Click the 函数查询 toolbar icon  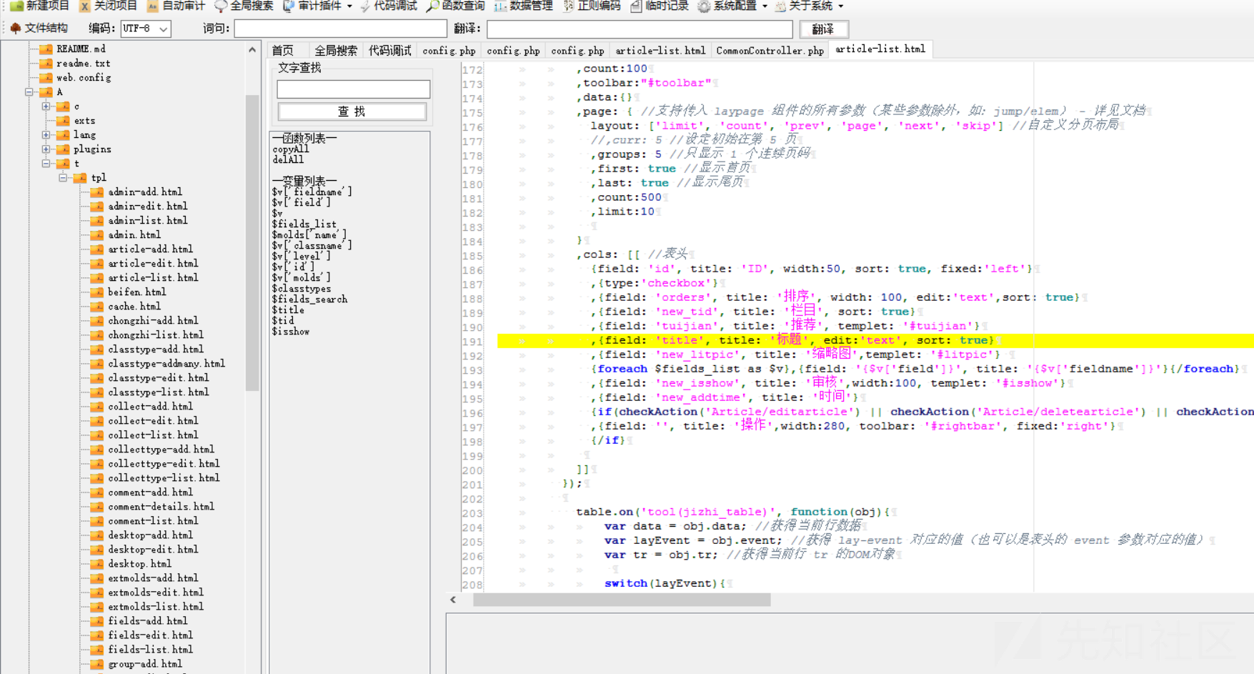point(432,6)
